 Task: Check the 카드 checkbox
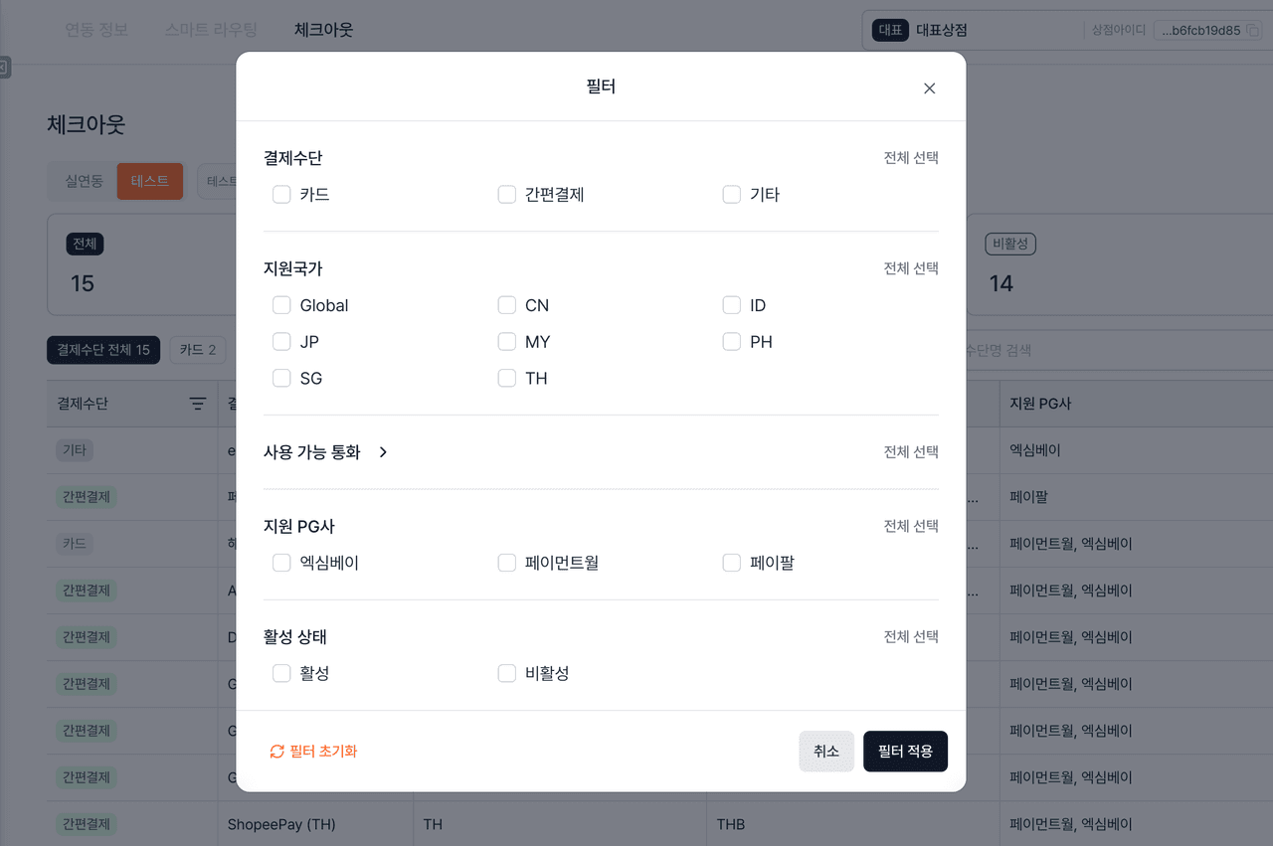(281, 195)
